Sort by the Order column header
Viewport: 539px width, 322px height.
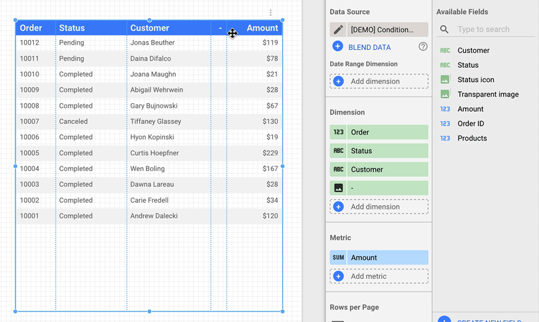point(31,28)
